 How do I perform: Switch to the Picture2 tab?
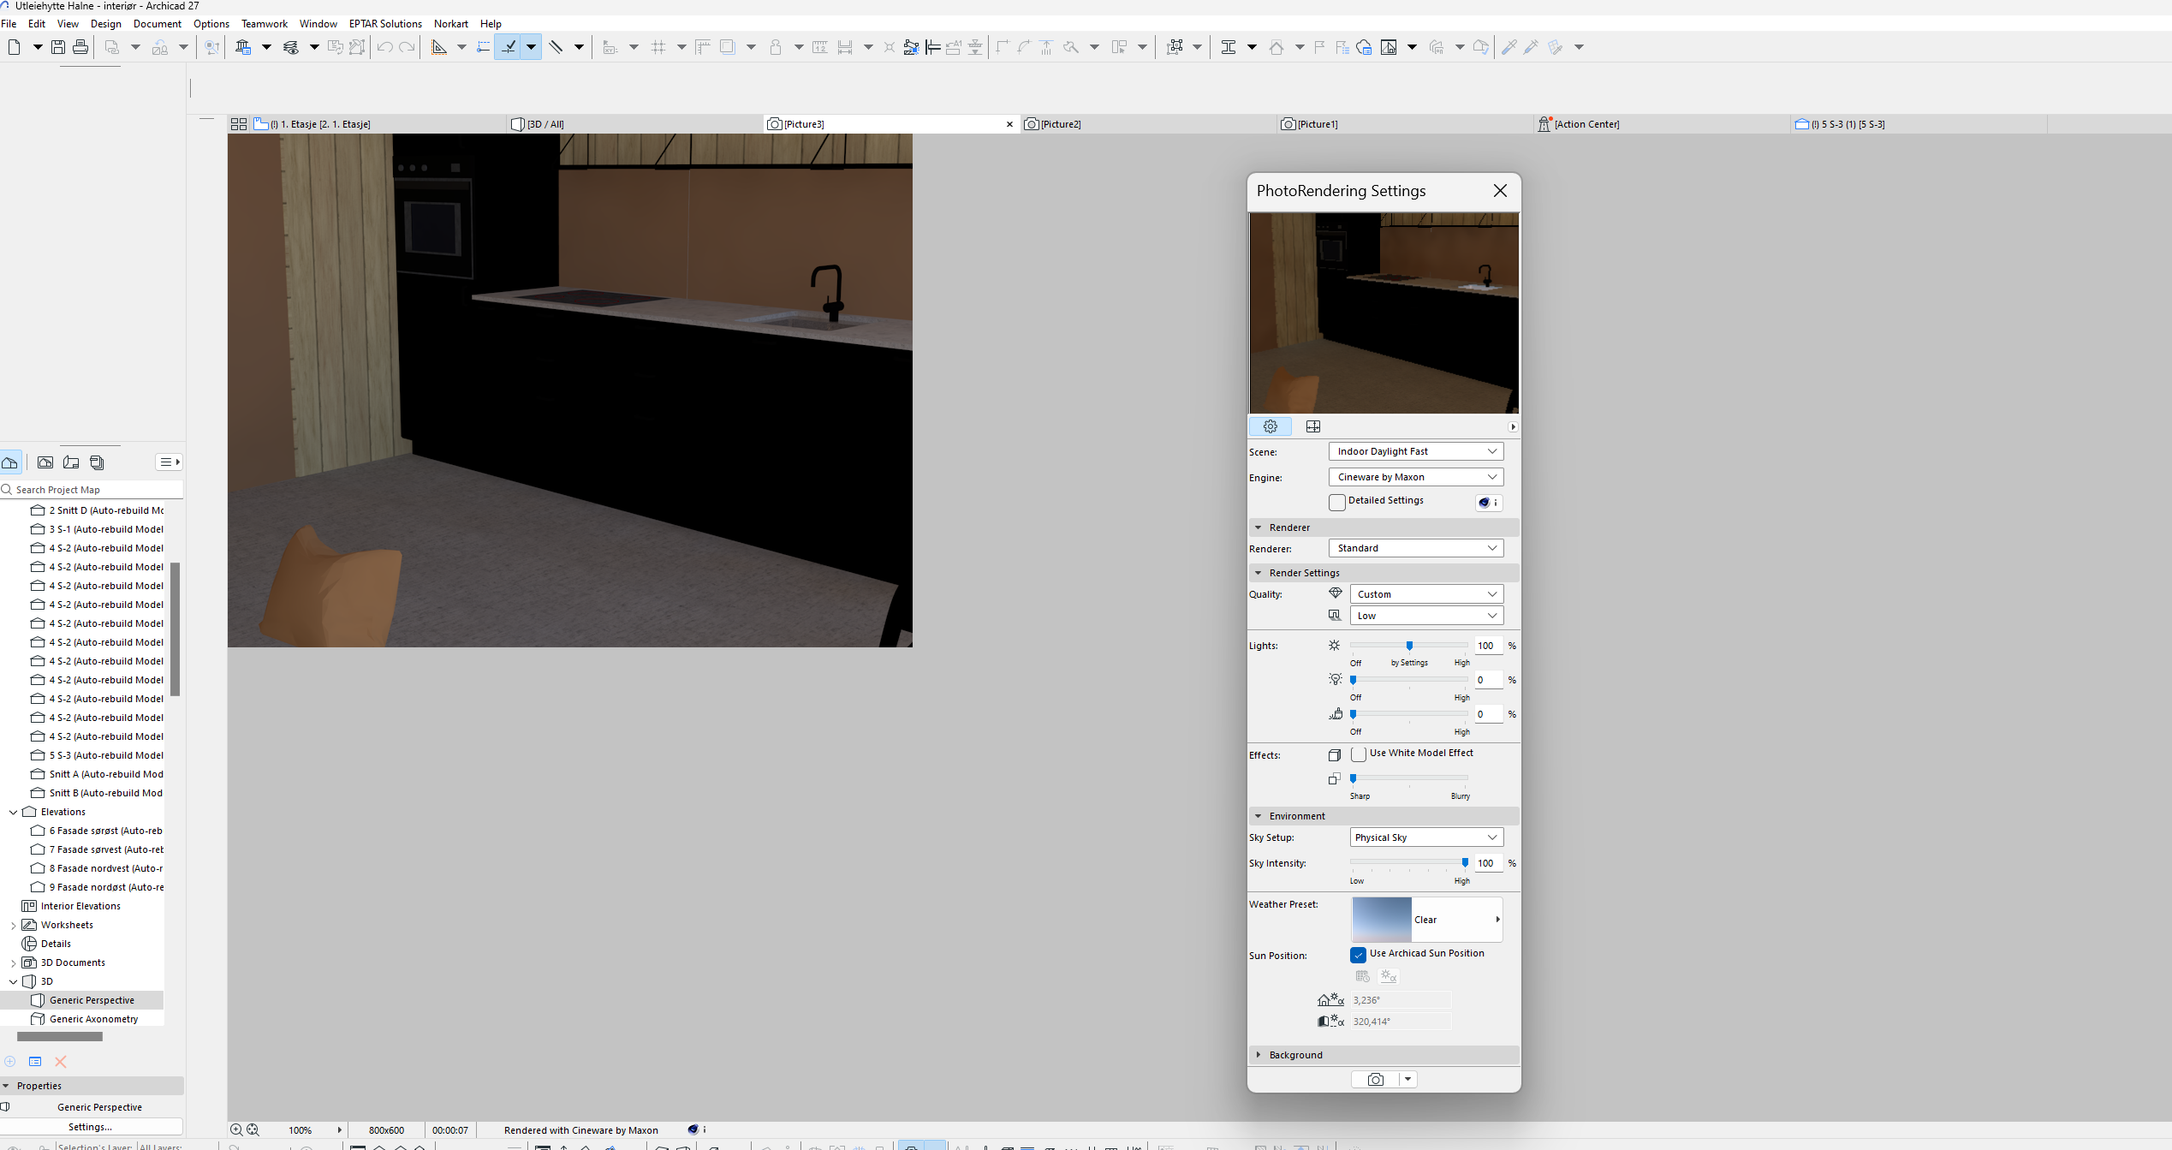point(1061,124)
